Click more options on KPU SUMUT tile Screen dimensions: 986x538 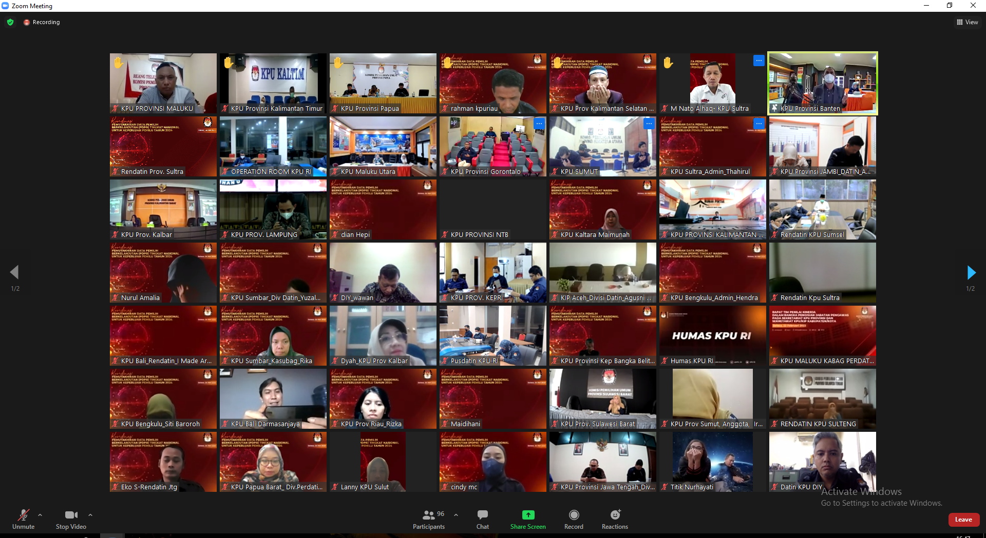coord(649,124)
